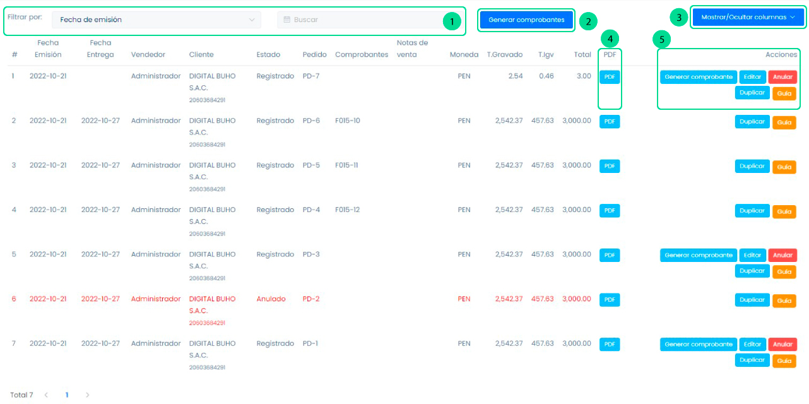Duplicate order PD-6
The image size is (809, 404).
(x=752, y=122)
